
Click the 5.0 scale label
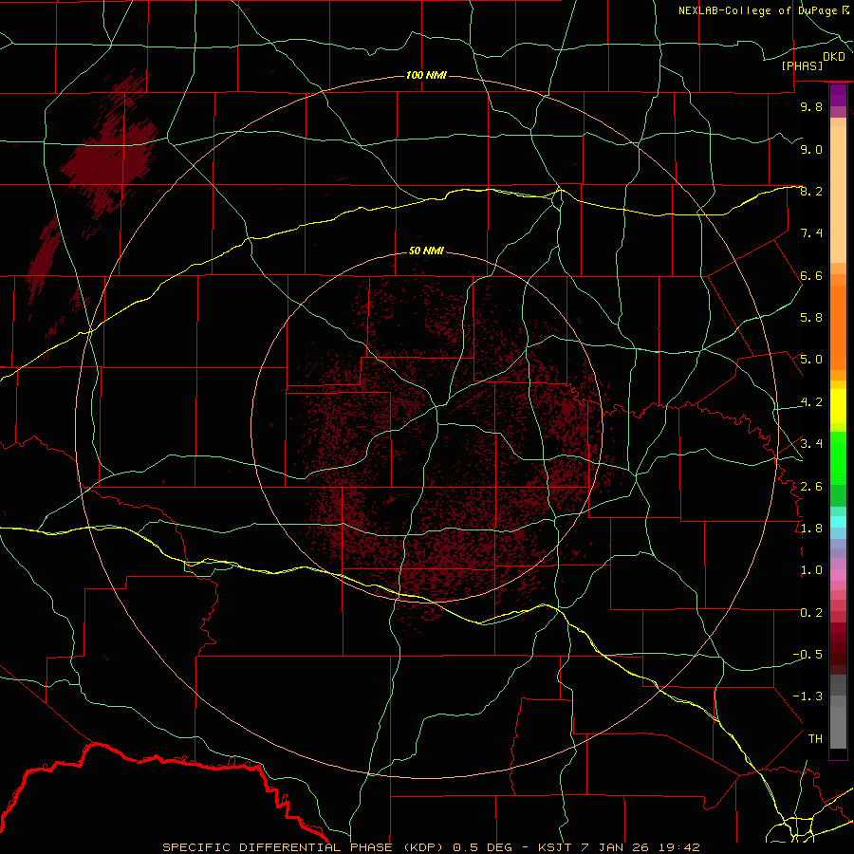811,360
